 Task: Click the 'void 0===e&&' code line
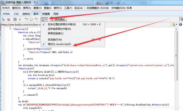pos(51,72)
